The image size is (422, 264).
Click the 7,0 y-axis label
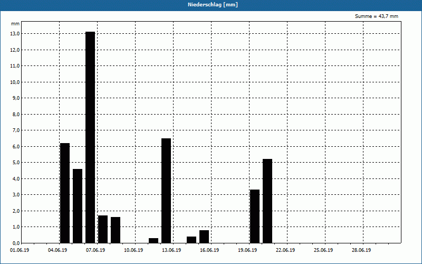click(x=16, y=130)
